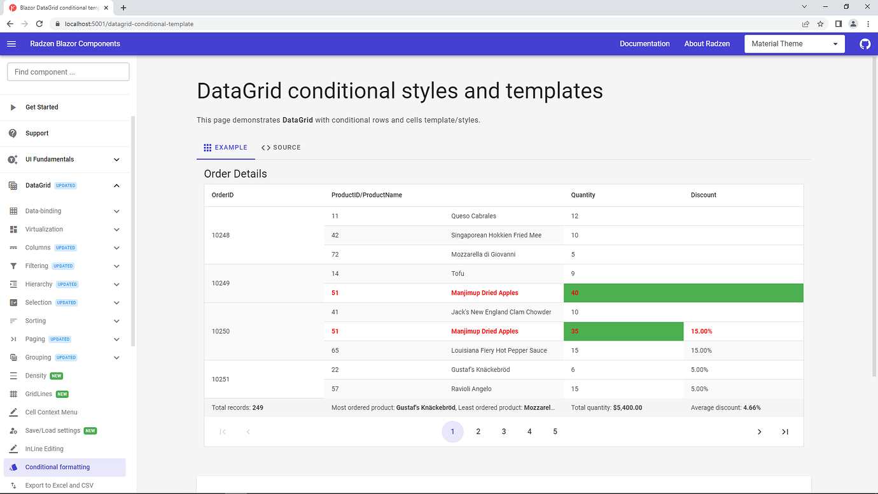Screen dimensions: 878x494
Task: Open the About Radzen menu link
Action: coord(707,44)
